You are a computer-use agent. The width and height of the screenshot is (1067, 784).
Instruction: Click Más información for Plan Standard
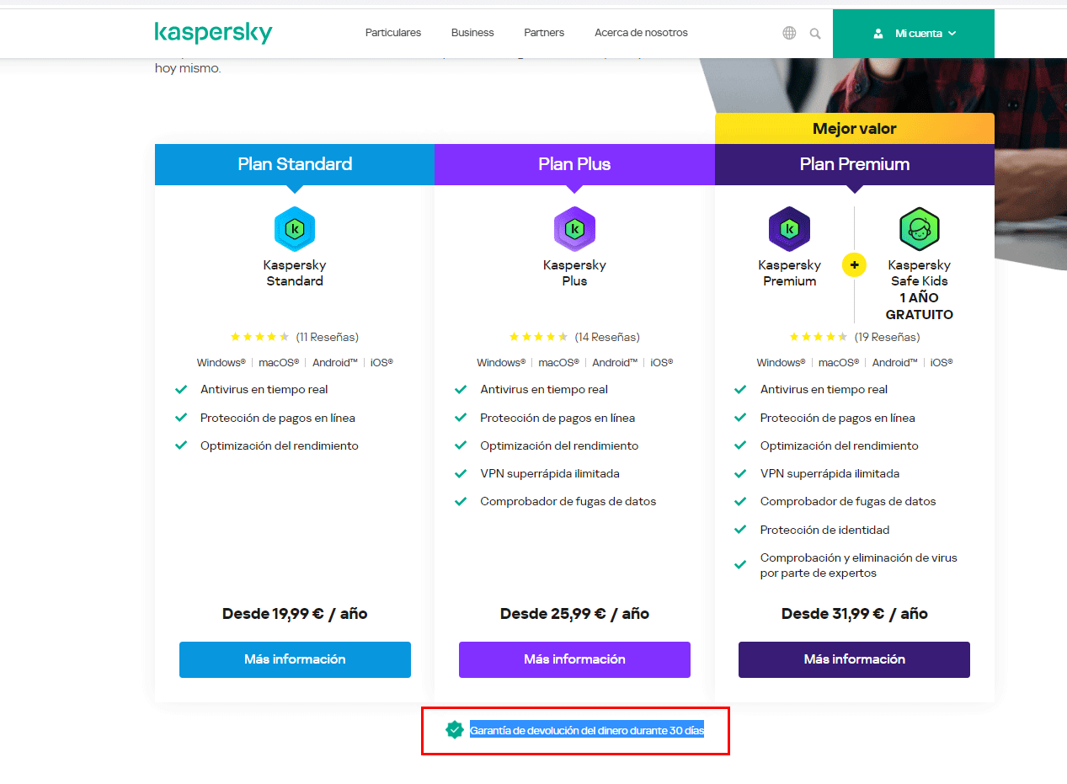295,659
